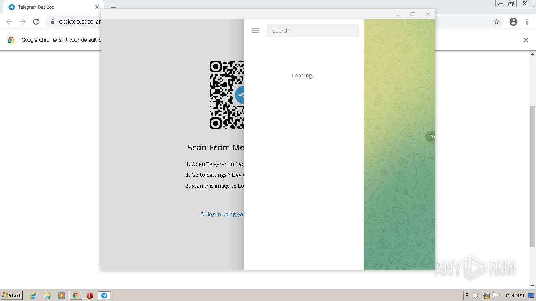This screenshot has height=301, width=536.
Task: Focus the Telegram Search field
Action: click(313, 31)
